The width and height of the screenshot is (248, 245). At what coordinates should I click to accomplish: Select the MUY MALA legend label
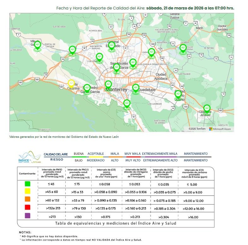pos(133,154)
